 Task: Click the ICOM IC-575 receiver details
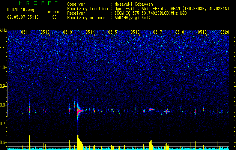pyautogui.click(x=150, y=13)
